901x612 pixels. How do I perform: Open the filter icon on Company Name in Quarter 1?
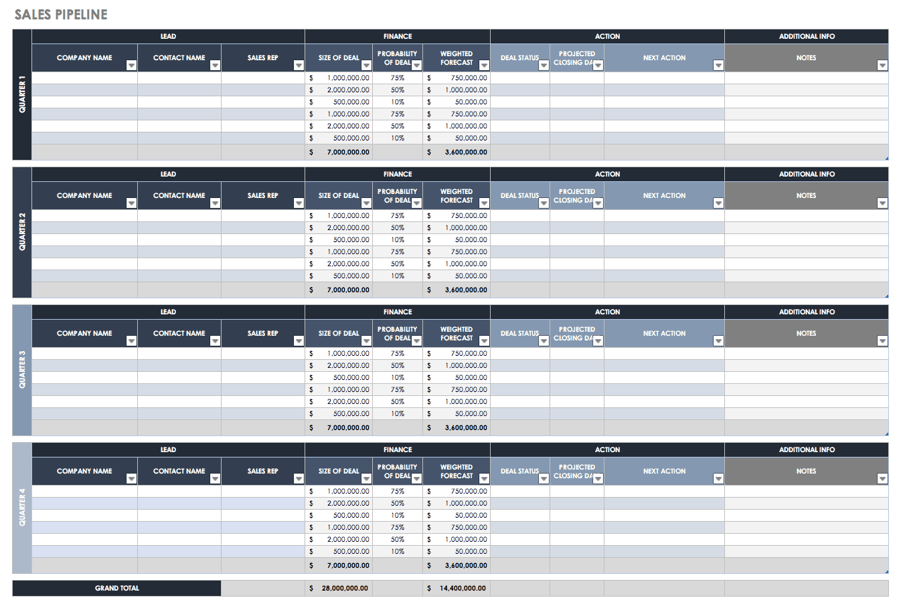(131, 65)
